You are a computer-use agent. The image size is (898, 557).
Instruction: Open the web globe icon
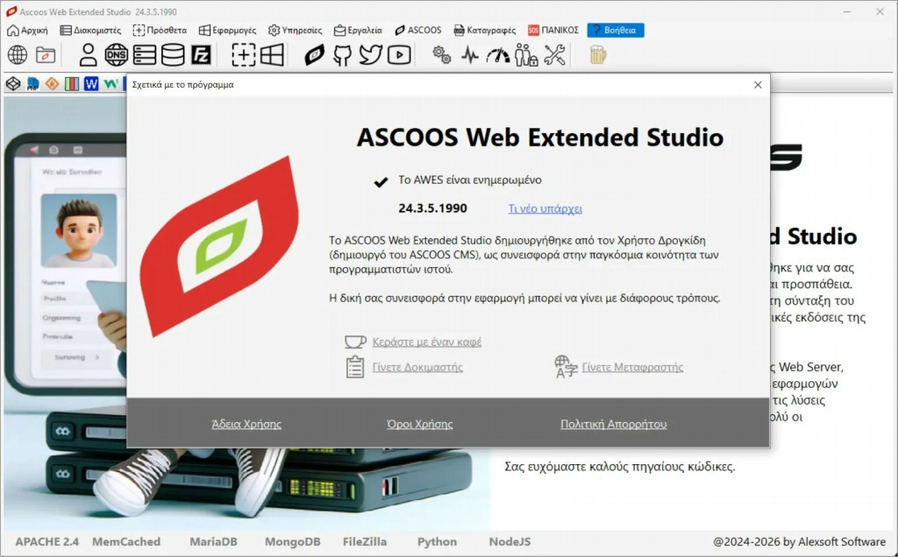pyautogui.click(x=16, y=54)
